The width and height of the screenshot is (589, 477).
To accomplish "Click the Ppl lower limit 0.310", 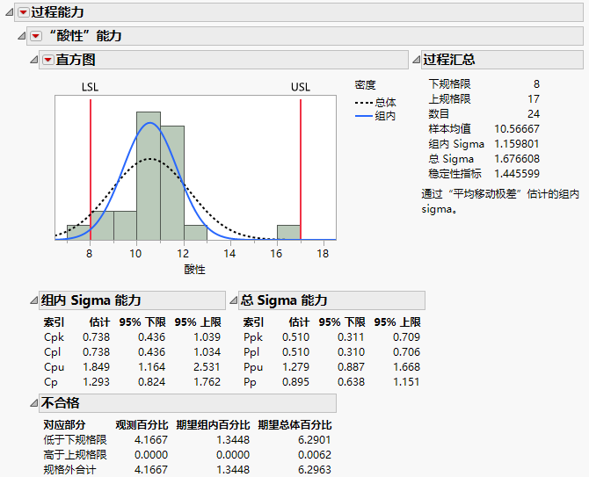I will click(351, 352).
